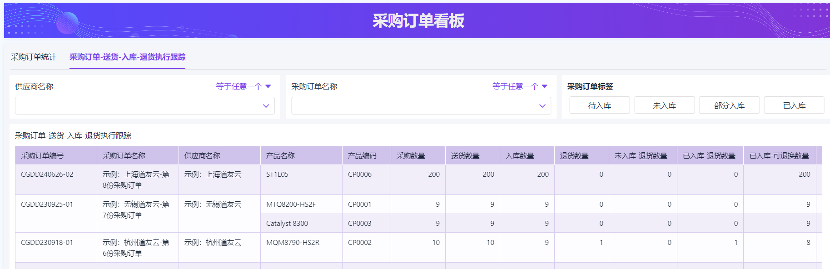Click 退货数量 column header
Viewport: 830px width, 269px height.
click(581, 155)
